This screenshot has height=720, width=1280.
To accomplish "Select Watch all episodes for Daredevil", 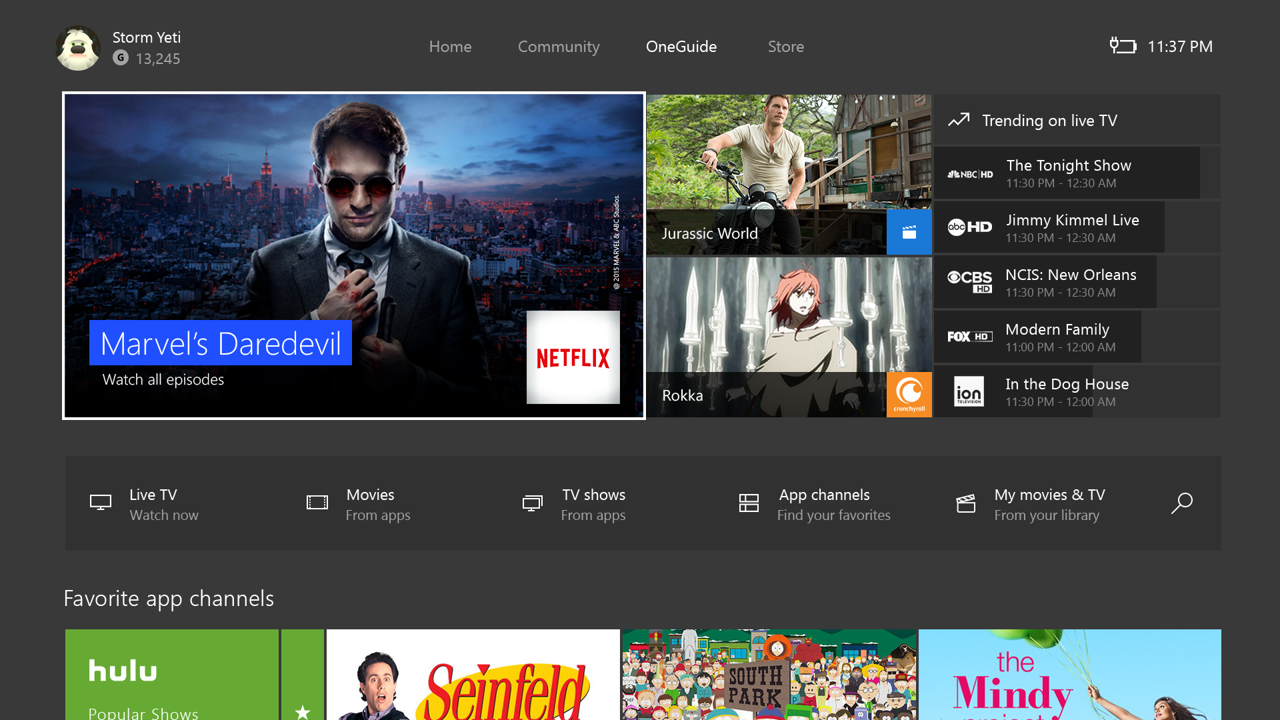I will [x=162, y=380].
